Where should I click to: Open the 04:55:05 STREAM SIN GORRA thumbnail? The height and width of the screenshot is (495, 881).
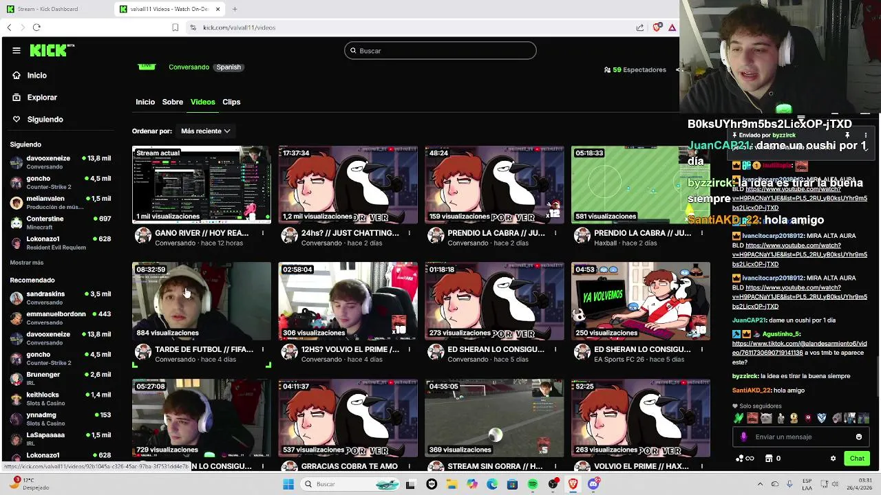tap(494, 418)
